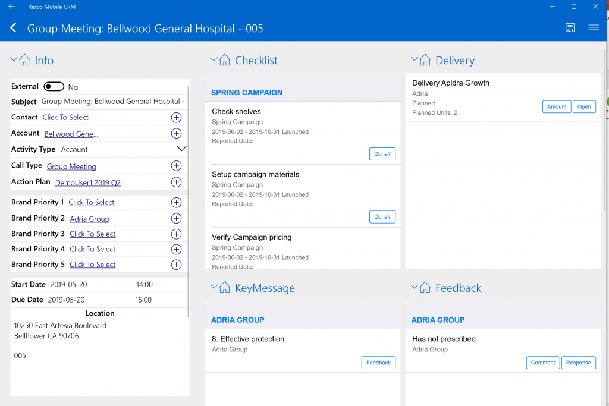Collapse the KeyMessage section chevron

pyautogui.click(x=214, y=287)
